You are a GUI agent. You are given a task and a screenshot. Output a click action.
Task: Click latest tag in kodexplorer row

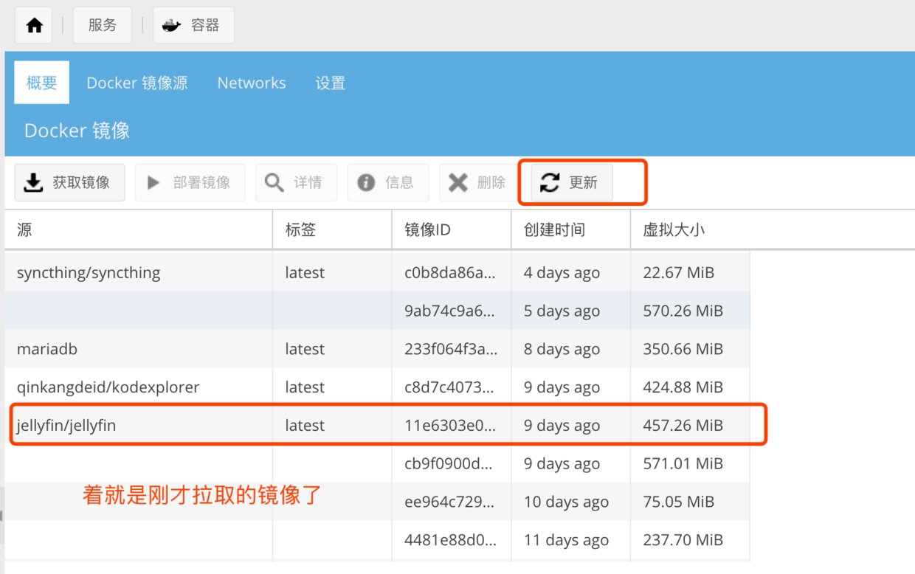point(305,387)
